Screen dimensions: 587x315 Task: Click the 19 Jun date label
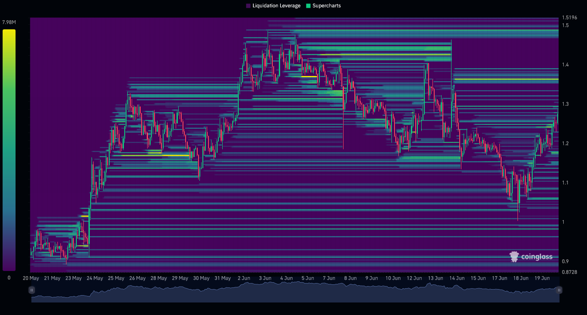click(542, 278)
